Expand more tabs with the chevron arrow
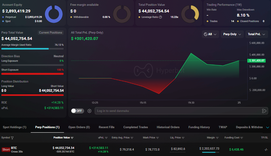This screenshot has height=156, width=271. (267, 127)
